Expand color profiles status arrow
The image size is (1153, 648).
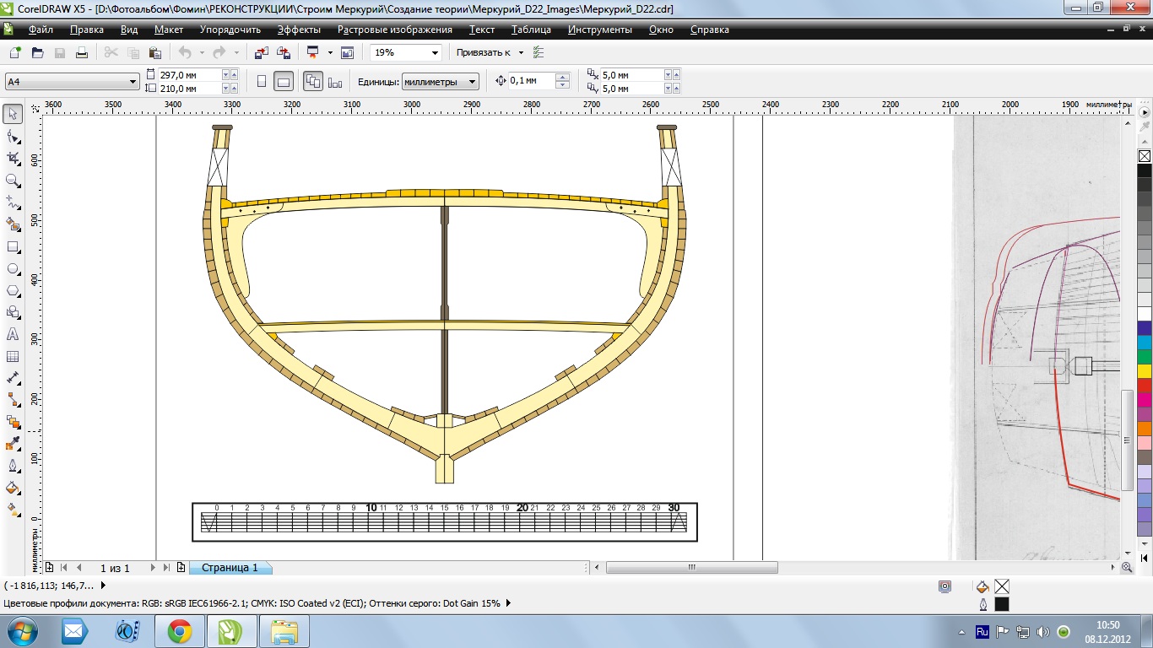508,603
